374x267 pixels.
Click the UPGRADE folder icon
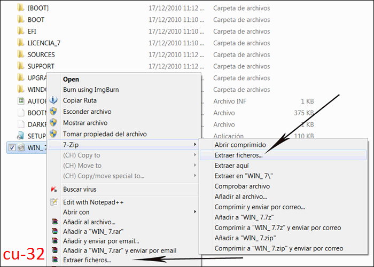[21, 77]
